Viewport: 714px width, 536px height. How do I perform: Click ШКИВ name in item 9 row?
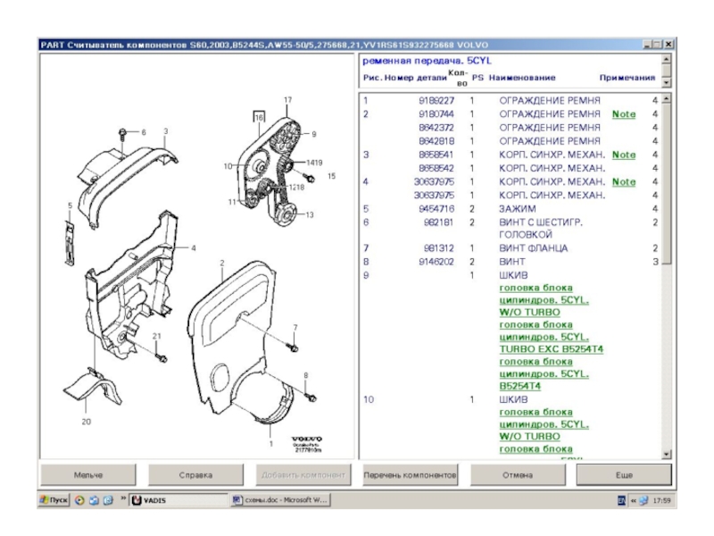point(513,275)
